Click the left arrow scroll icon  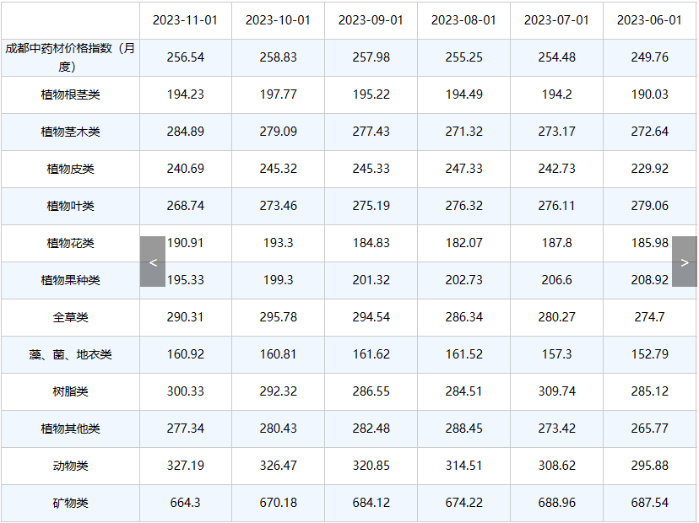(x=153, y=261)
